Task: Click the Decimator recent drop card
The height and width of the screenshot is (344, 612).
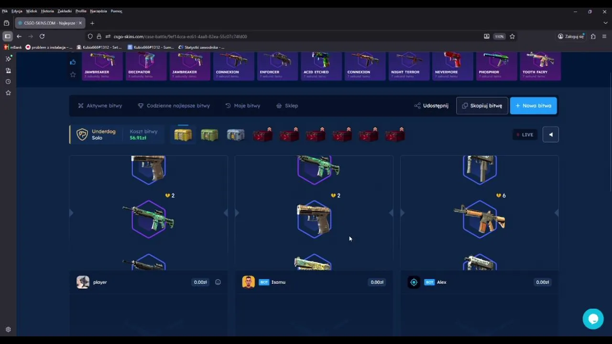Action: [146, 66]
